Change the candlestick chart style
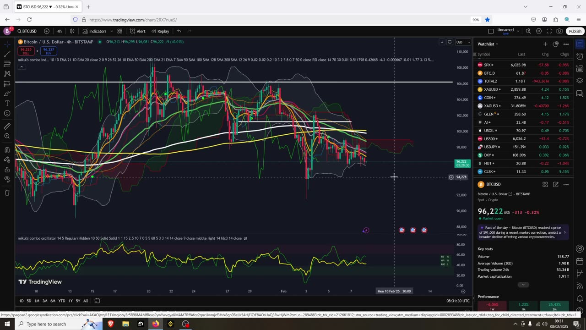The height and width of the screenshot is (330, 586). (72, 31)
